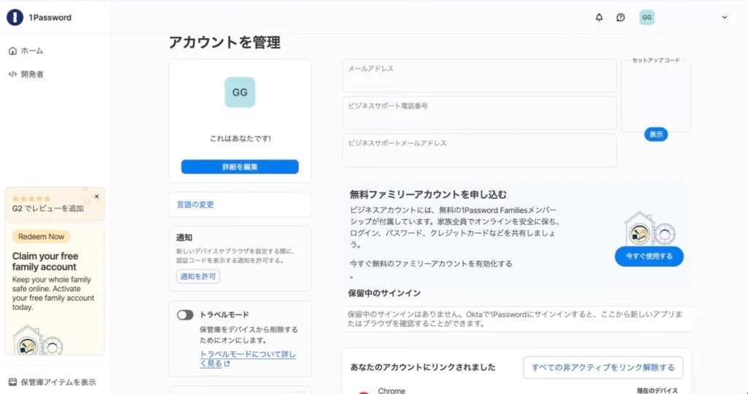
Task: Open ホーム in the sidebar
Action: [26, 51]
